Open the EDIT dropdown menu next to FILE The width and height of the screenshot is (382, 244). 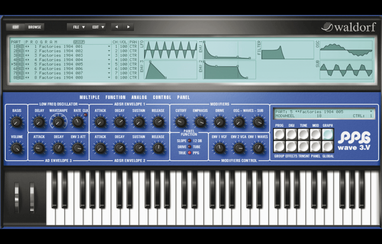(x=96, y=27)
